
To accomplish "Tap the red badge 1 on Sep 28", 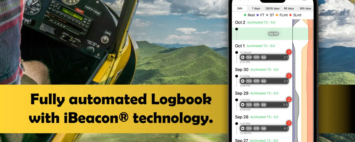I will [x=289, y=123].
